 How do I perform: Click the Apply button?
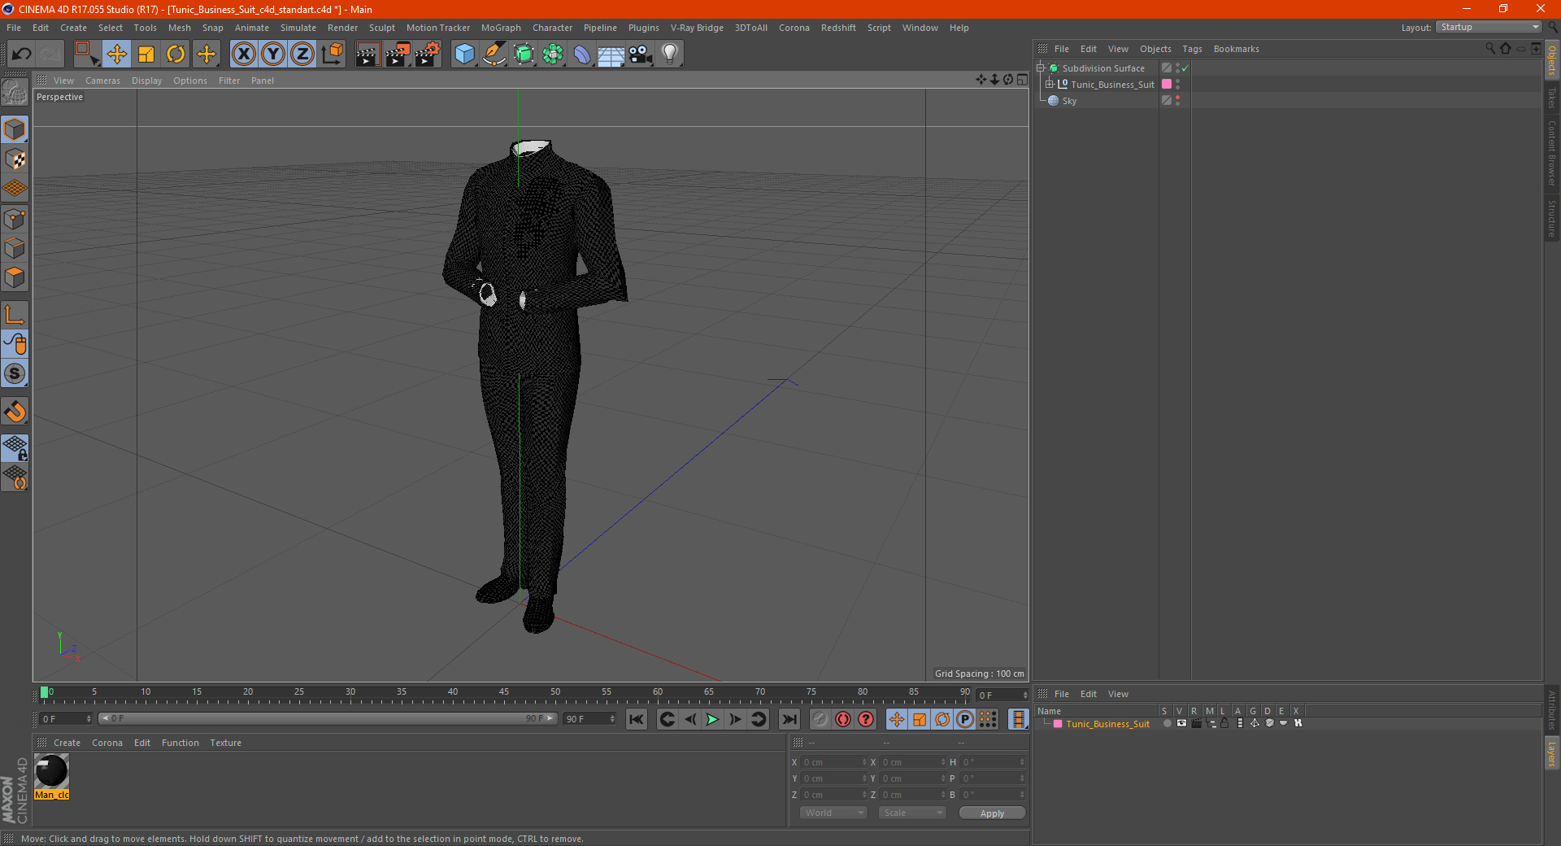992,813
